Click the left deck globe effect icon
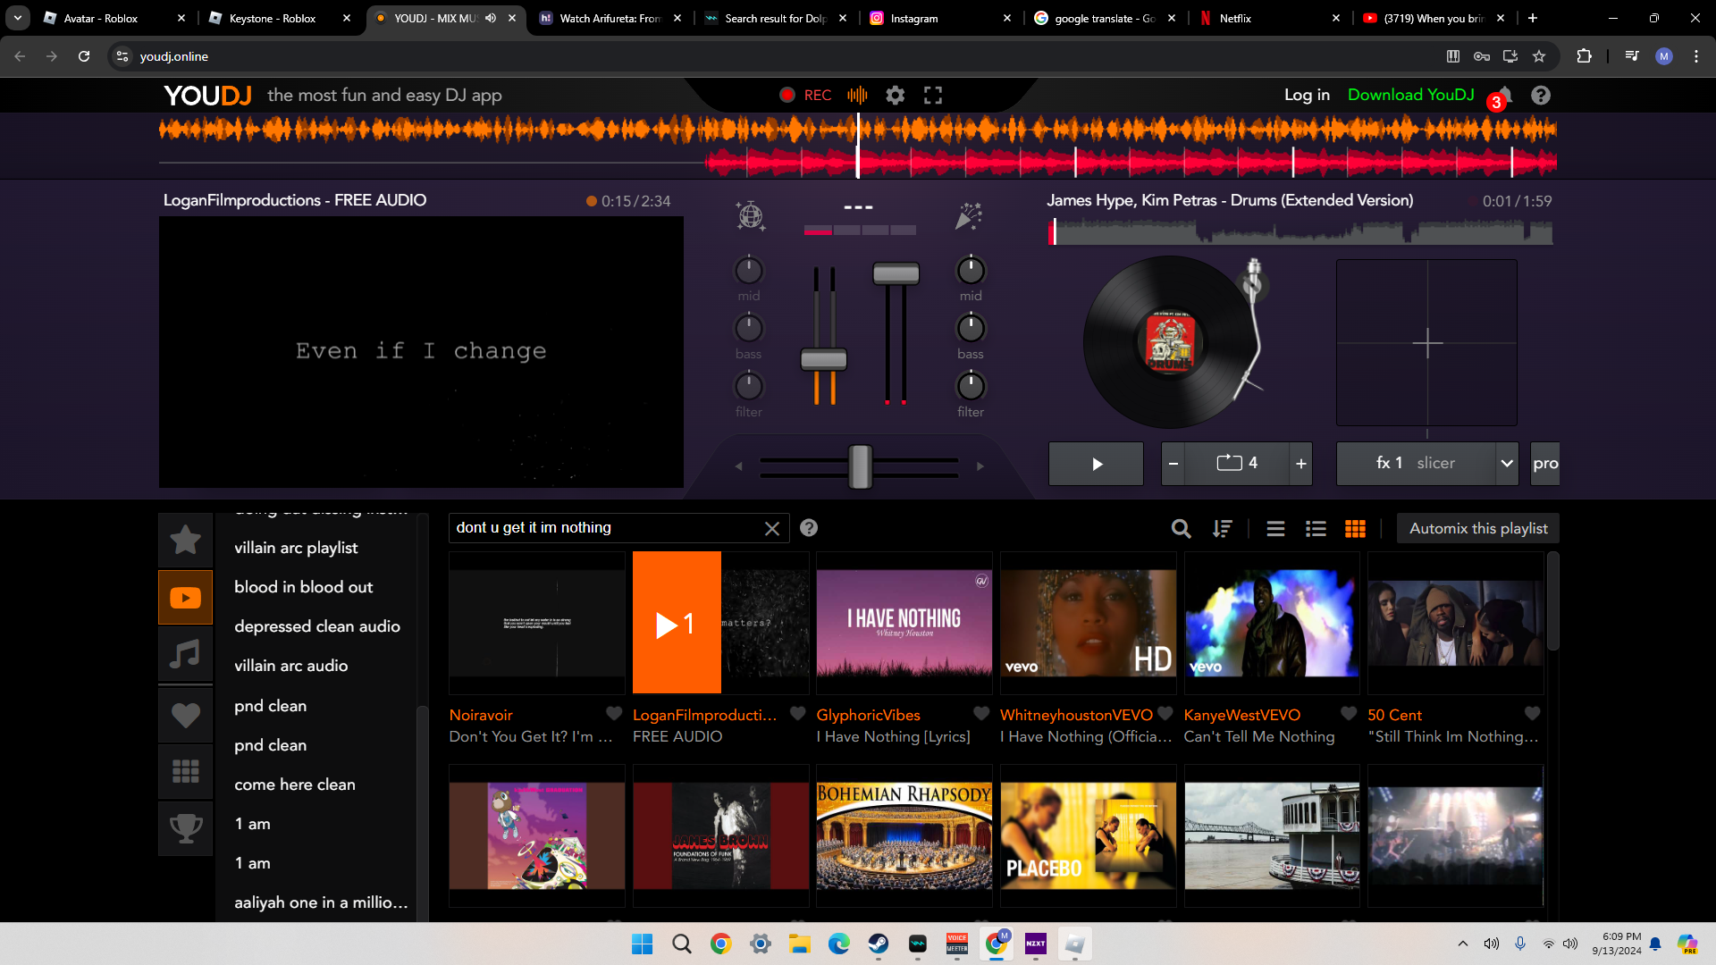This screenshot has height=965, width=1716. [x=750, y=215]
